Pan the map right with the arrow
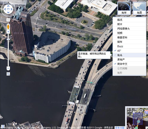The width and height of the screenshot is (148, 129). [12, 9]
